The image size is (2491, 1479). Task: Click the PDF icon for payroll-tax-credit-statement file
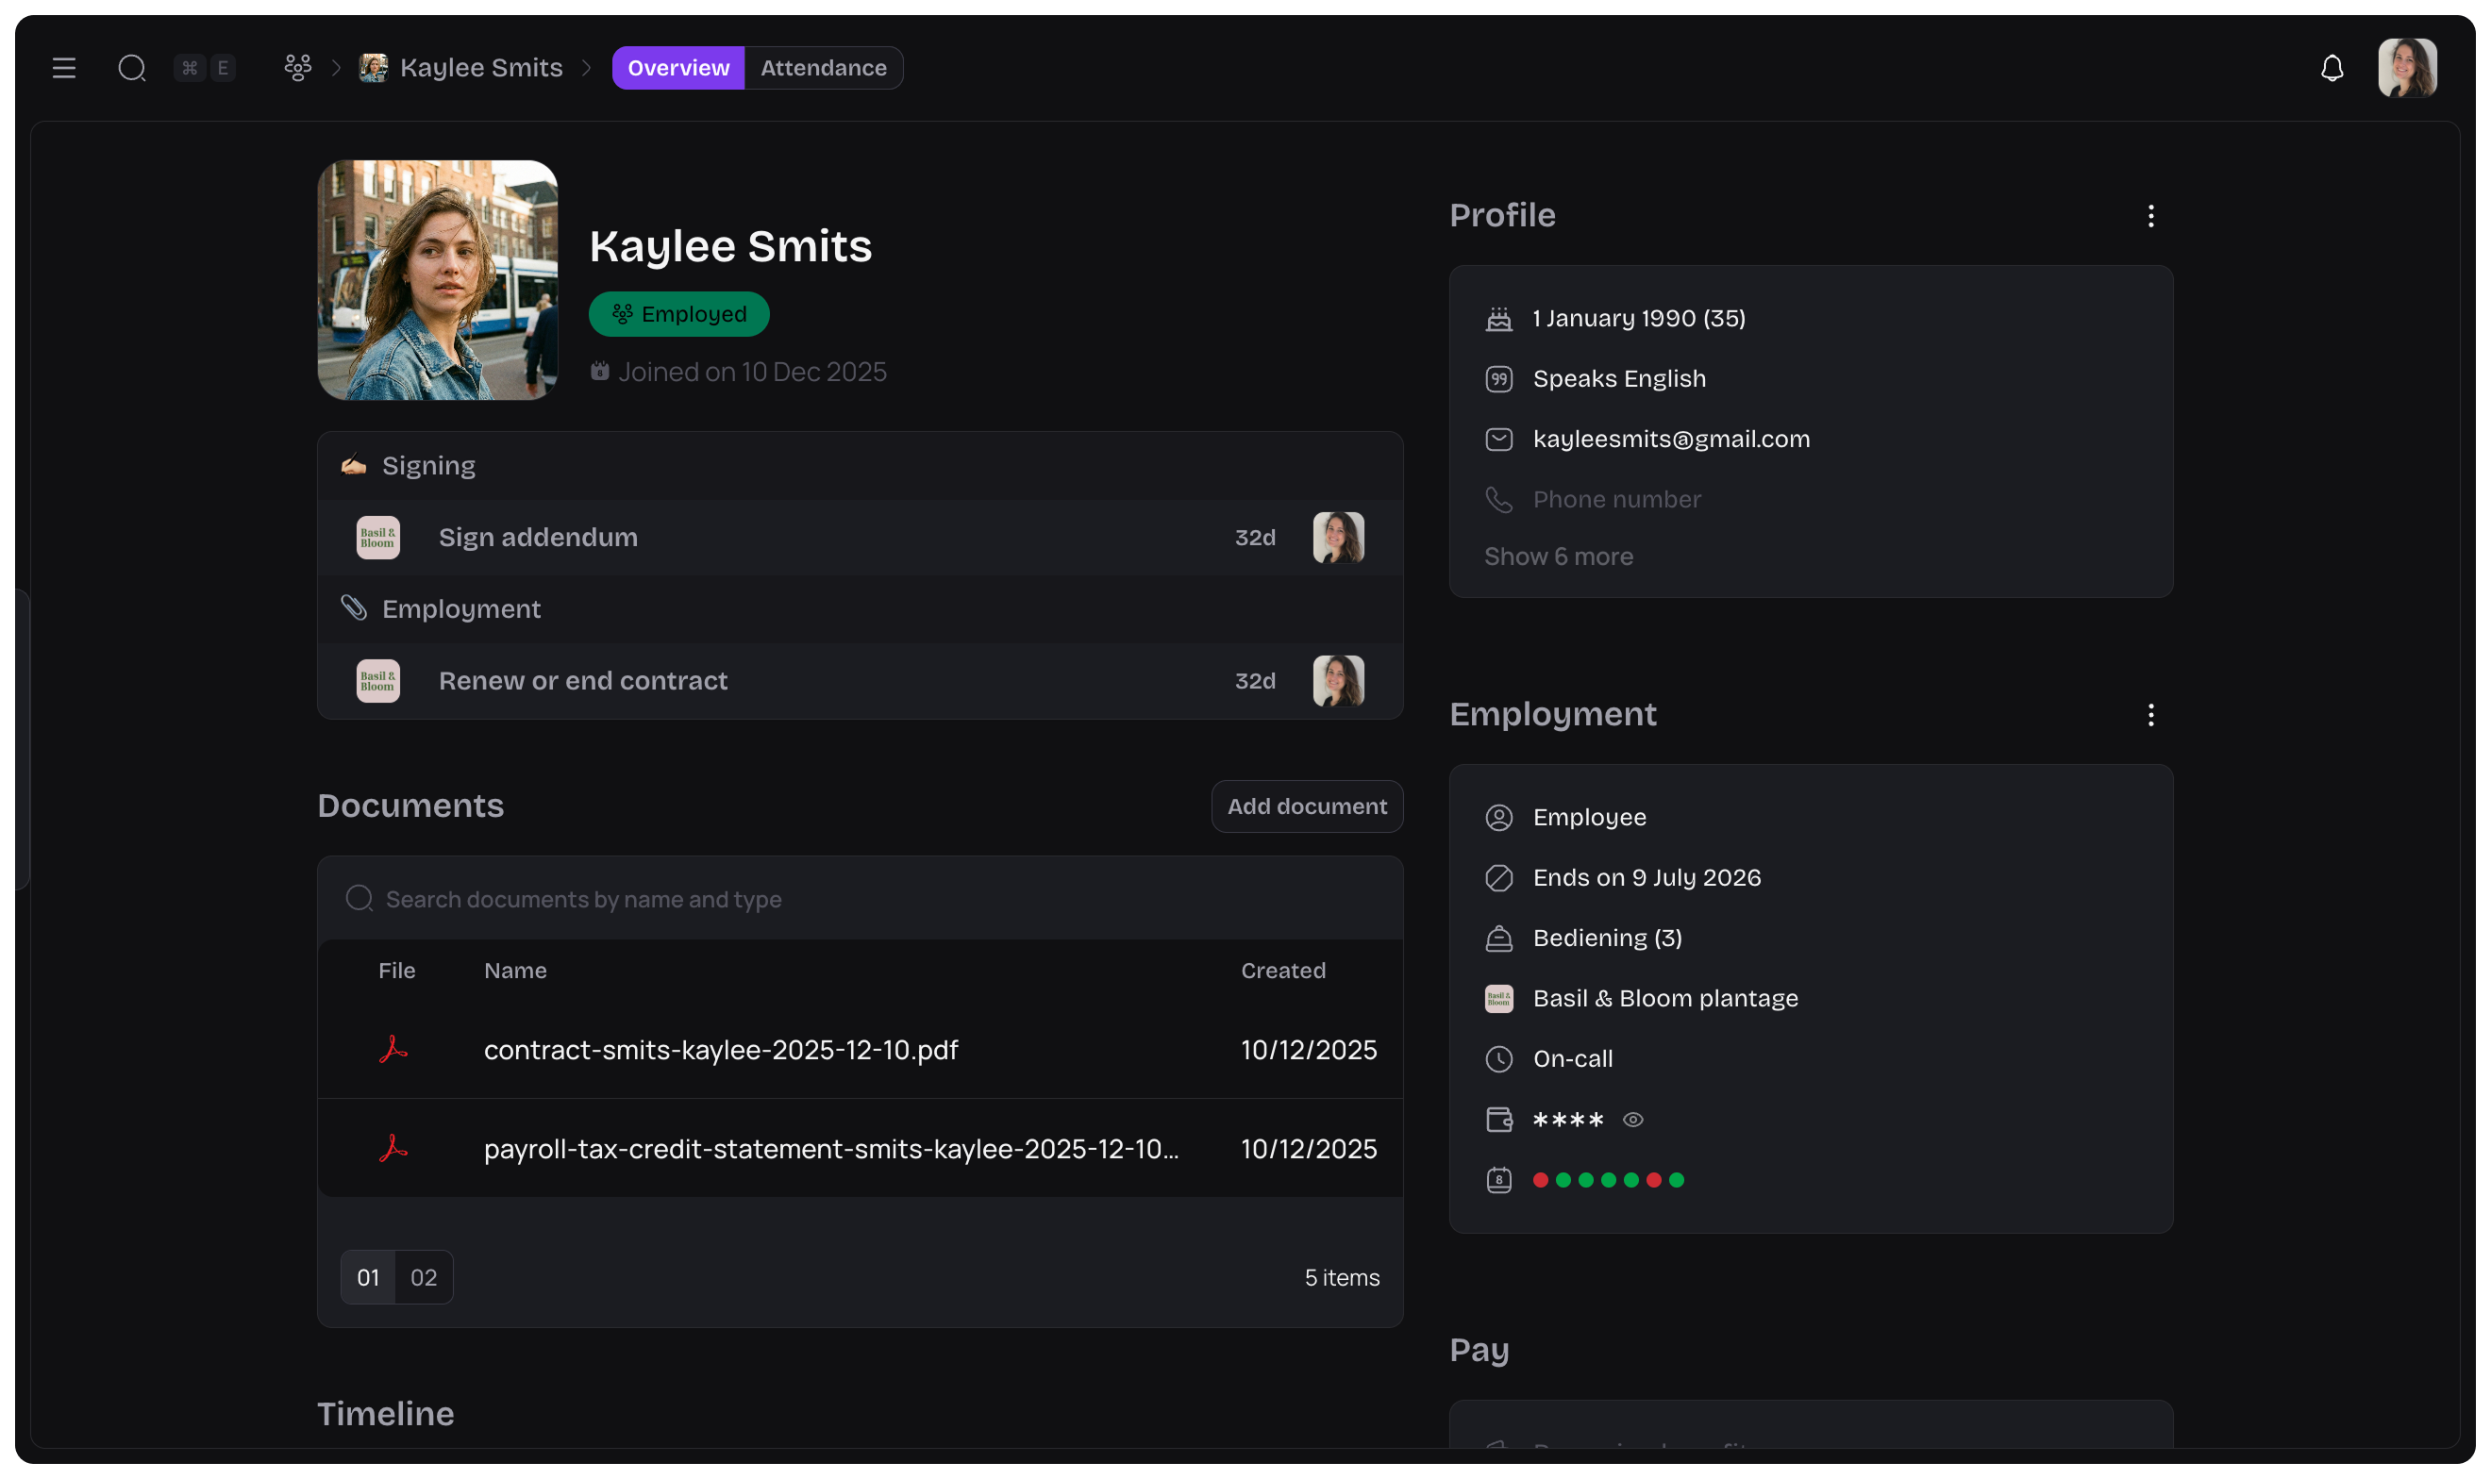click(x=393, y=1148)
